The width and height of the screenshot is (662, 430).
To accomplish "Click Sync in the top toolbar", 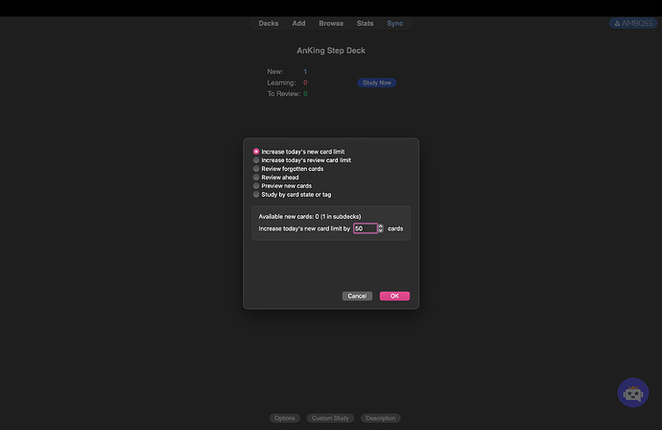I will 395,23.
